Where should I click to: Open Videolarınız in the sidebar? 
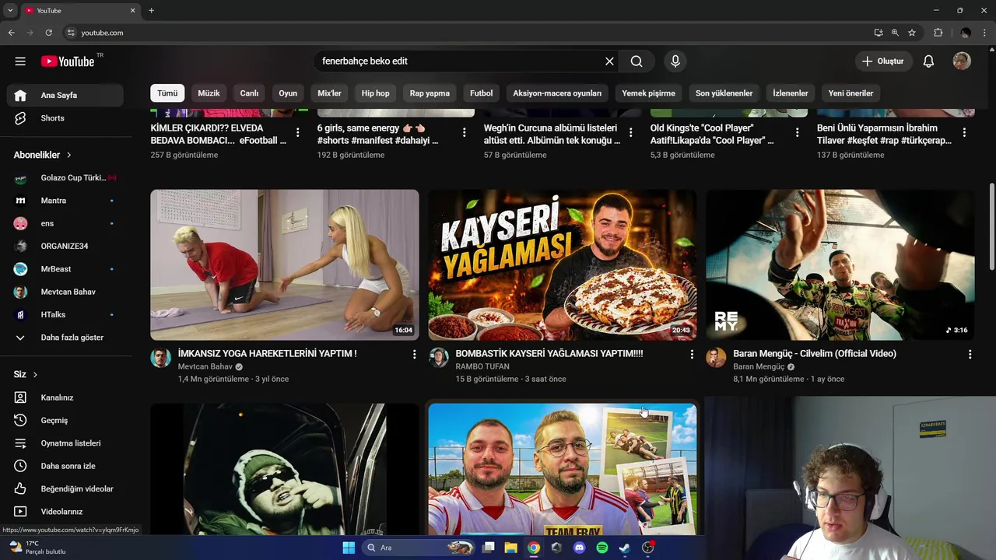click(65, 512)
